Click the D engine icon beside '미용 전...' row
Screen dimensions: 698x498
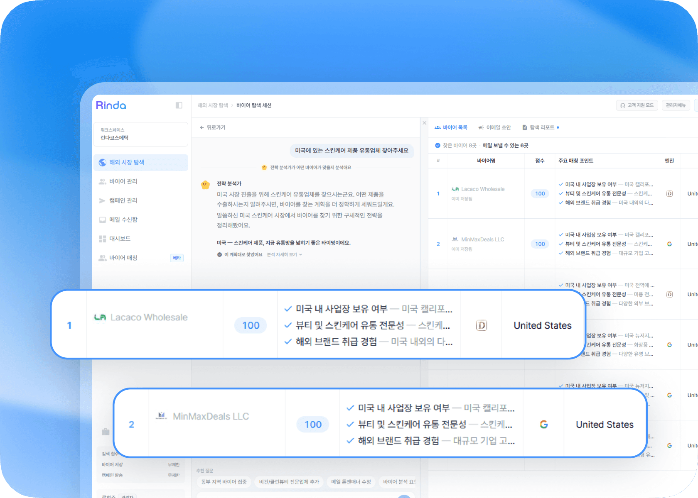[x=669, y=294]
